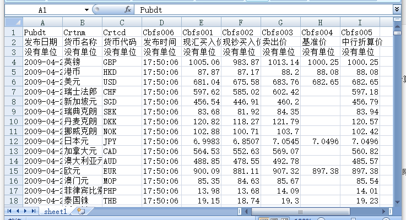Click cell containing Crtnm
406x220 pixels.
click(x=82, y=32)
